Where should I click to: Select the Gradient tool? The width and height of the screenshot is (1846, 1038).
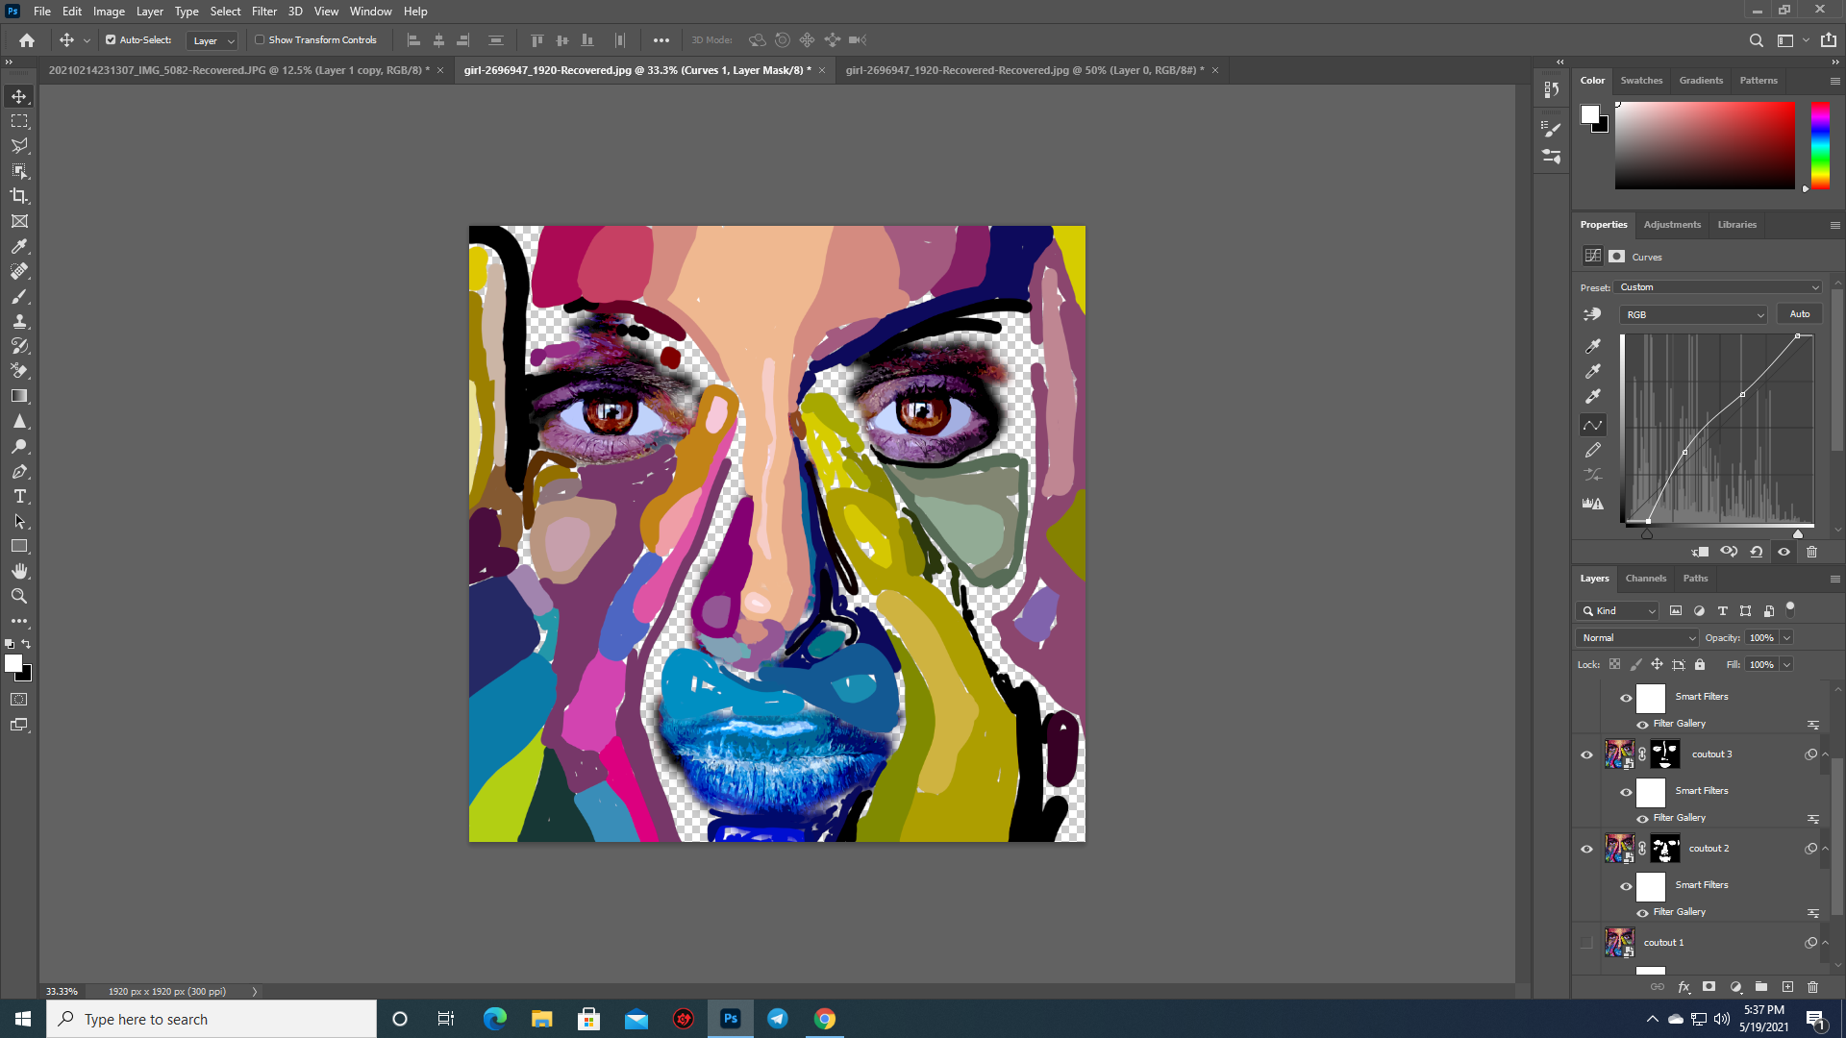click(19, 396)
